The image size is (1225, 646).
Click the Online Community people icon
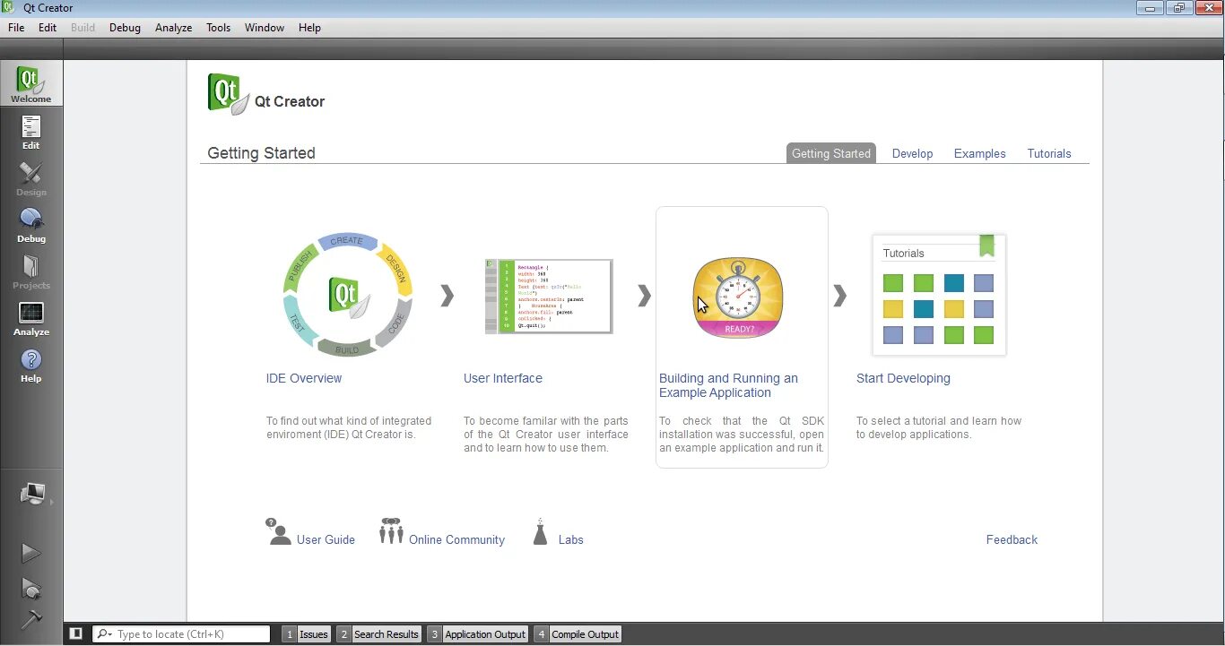(391, 530)
